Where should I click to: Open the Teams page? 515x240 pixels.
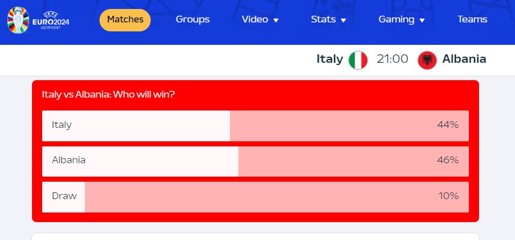point(472,20)
